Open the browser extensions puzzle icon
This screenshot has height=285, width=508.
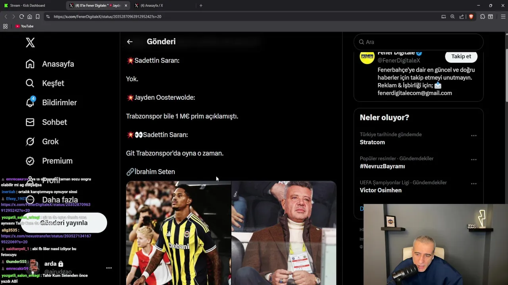tap(483, 17)
